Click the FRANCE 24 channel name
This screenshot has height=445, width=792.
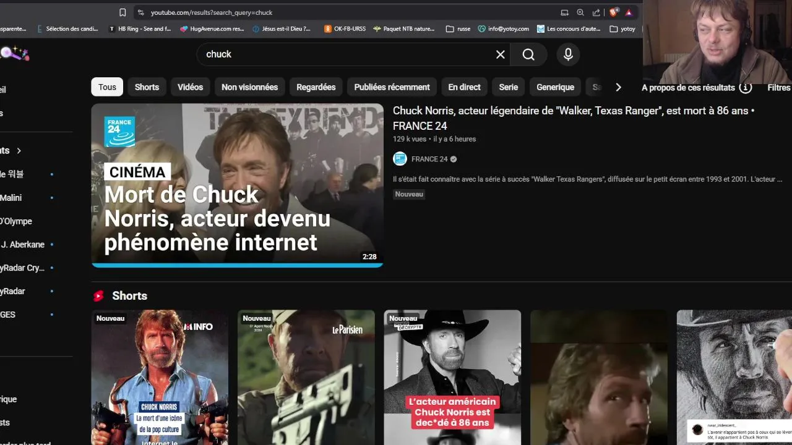coord(429,159)
